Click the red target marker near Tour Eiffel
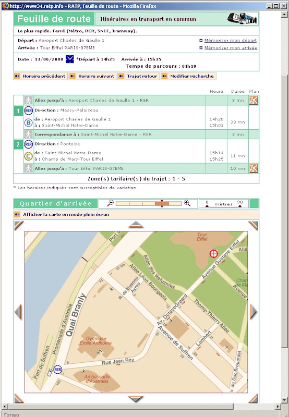This screenshot has width=289, height=417. (x=214, y=254)
